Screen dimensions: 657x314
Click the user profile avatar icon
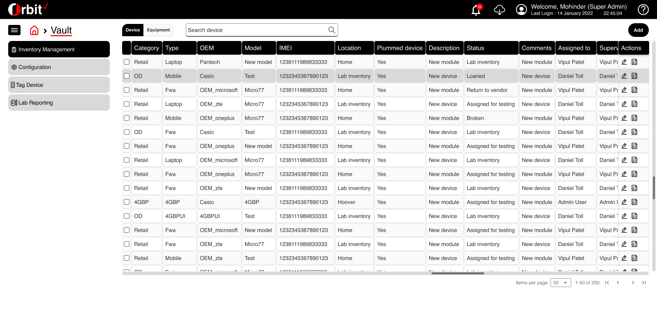tap(521, 10)
